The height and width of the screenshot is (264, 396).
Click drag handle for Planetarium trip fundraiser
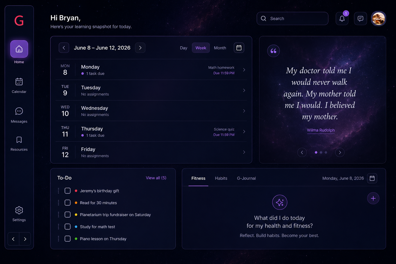click(59, 214)
